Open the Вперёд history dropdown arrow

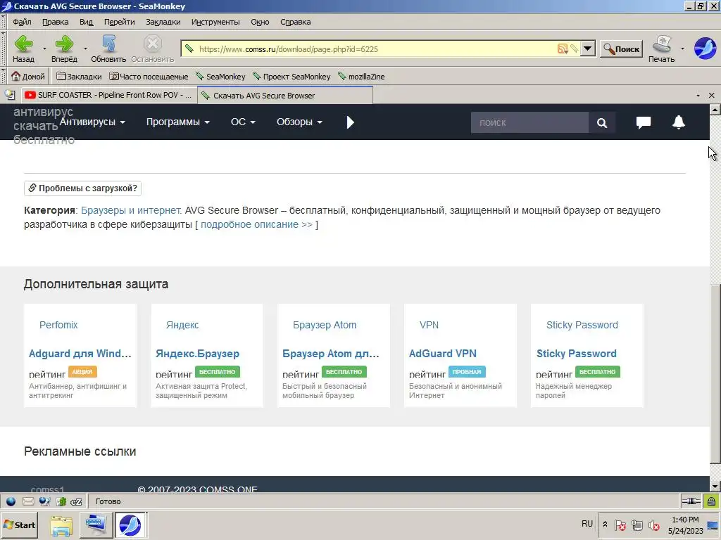coord(85,49)
